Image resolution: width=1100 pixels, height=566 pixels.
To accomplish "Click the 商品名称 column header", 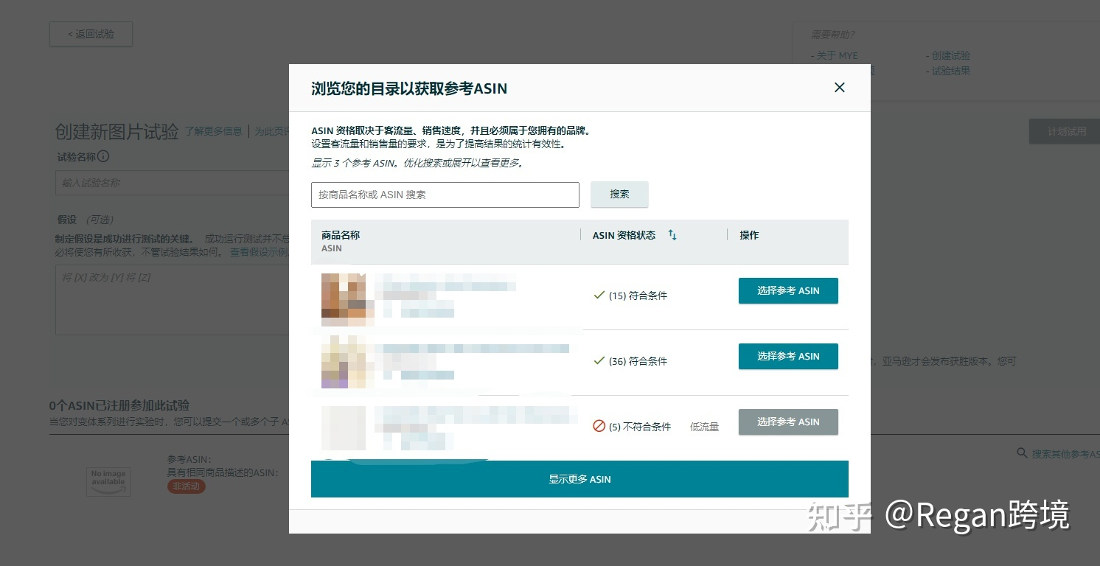I will pyautogui.click(x=341, y=235).
